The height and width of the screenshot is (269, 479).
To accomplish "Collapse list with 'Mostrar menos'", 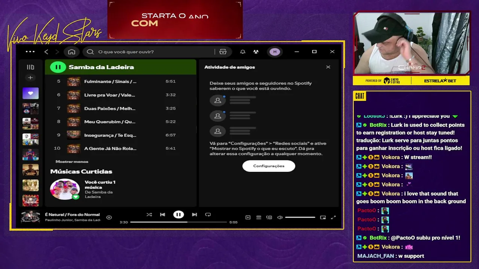I will click(72, 161).
